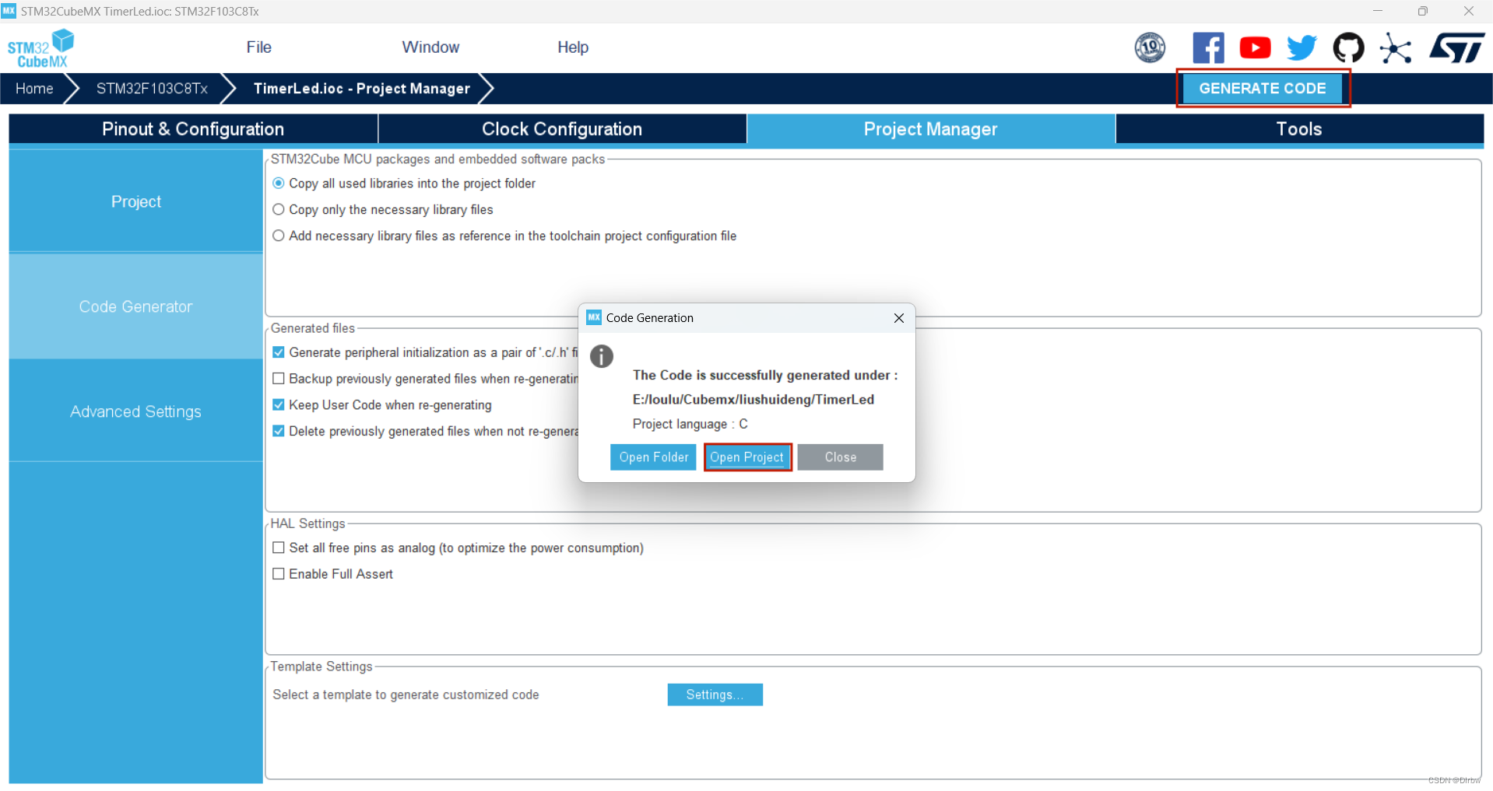Click the STM32F103C8Tx breadcrumb

pos(152,89)
